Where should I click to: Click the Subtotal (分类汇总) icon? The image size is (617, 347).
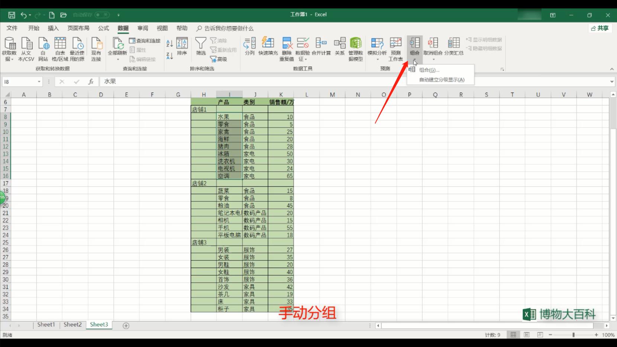[x=453, y=45]
